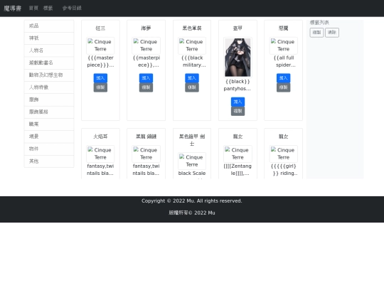384x288 pixels.
Task: Click the 黑色軍裝 card's broken Cinque Terre image
Action: coord(192,46)
